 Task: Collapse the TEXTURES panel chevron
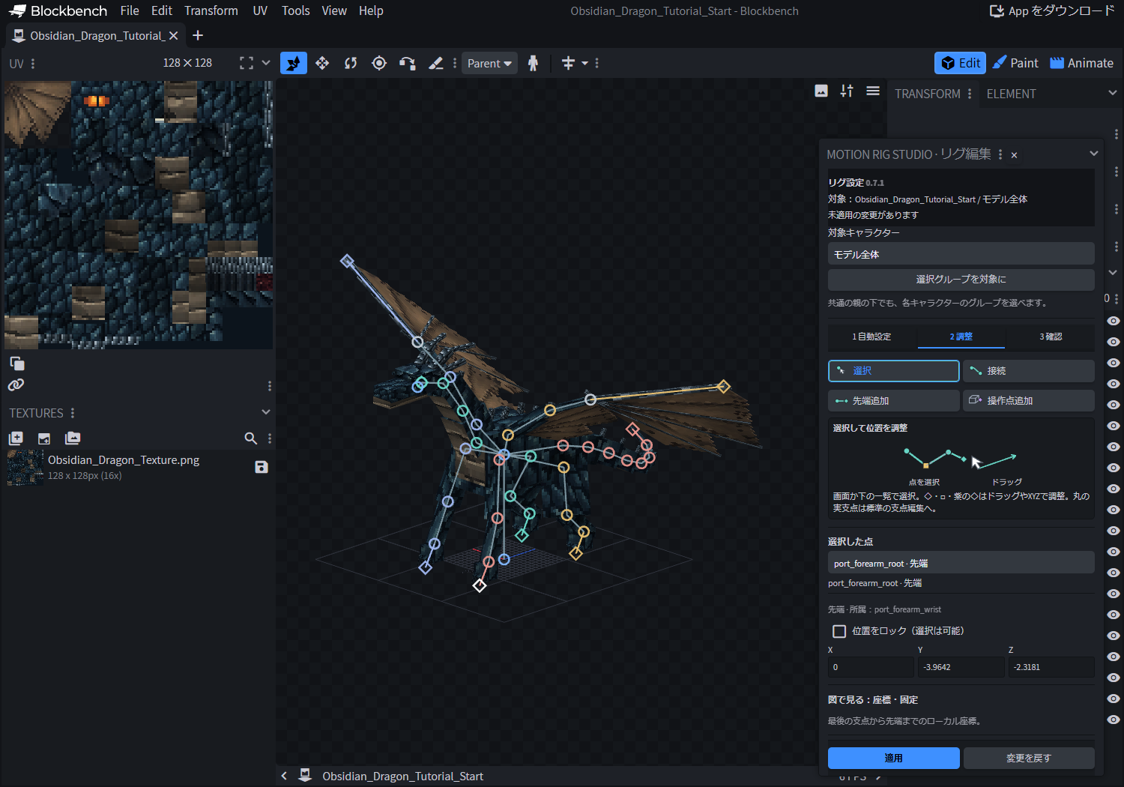tap(265, 412)
